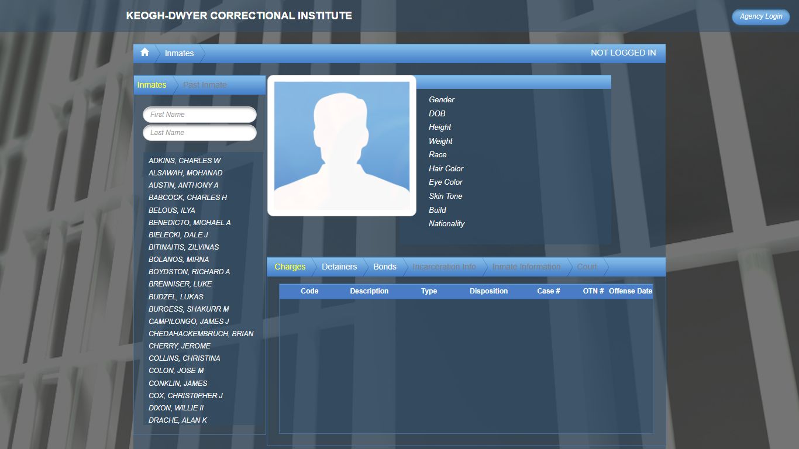Switch to the Past Inmate tab
The image size is (799, 449).
point(205,85)
